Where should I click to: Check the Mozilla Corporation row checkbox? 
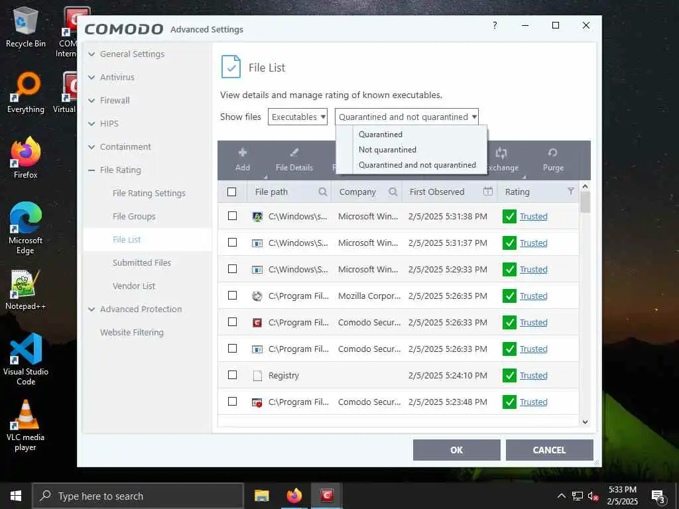pyautogui.click(x=233, y=295)
